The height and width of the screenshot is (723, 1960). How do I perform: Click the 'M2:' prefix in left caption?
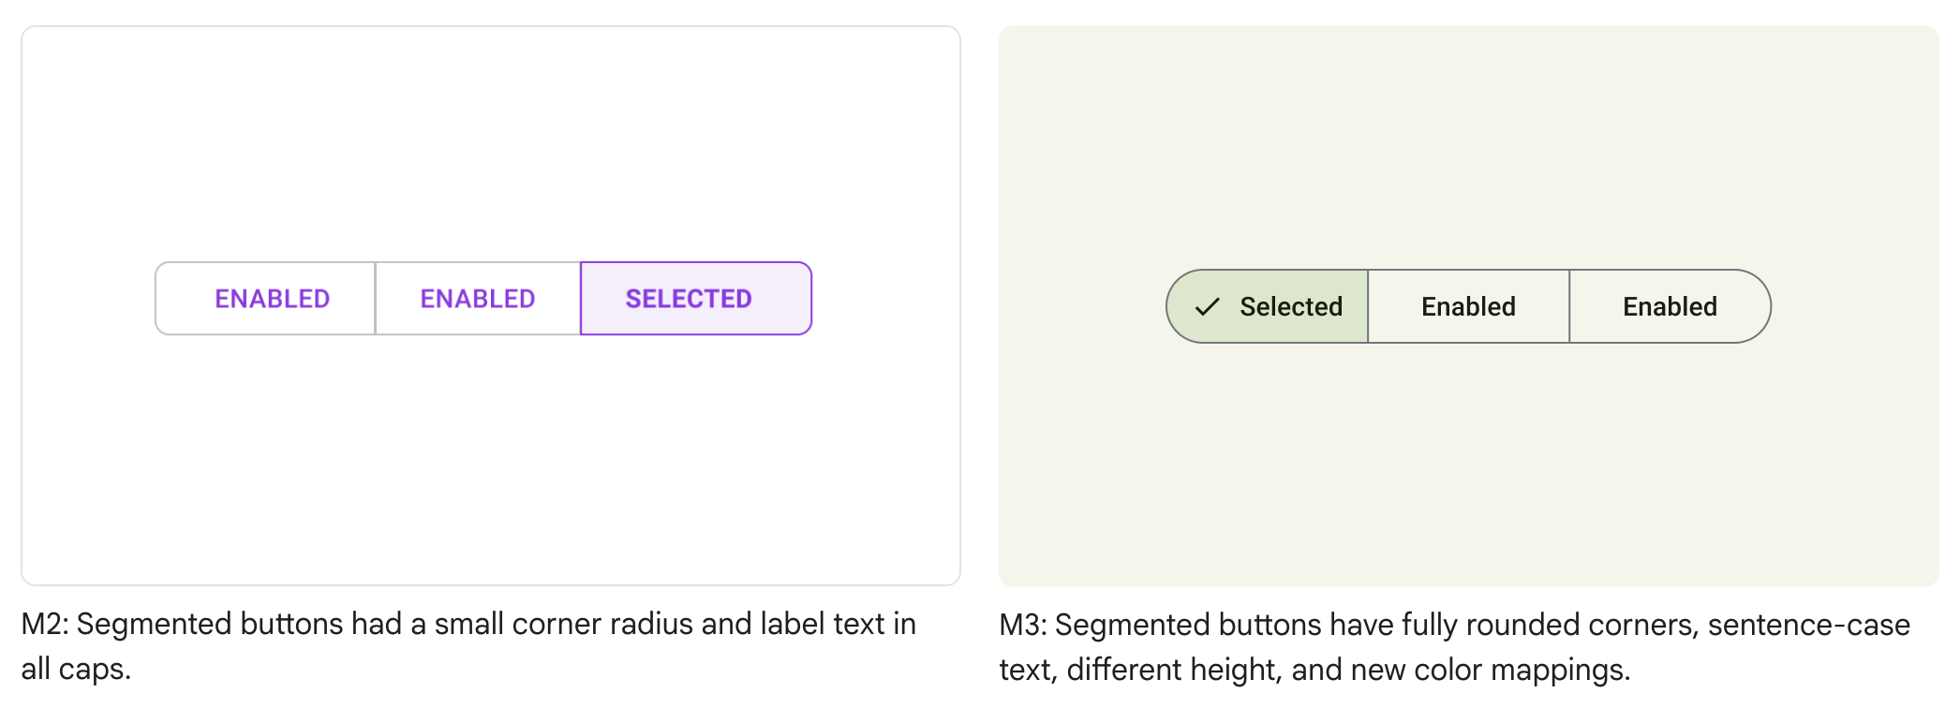[45, 624]
